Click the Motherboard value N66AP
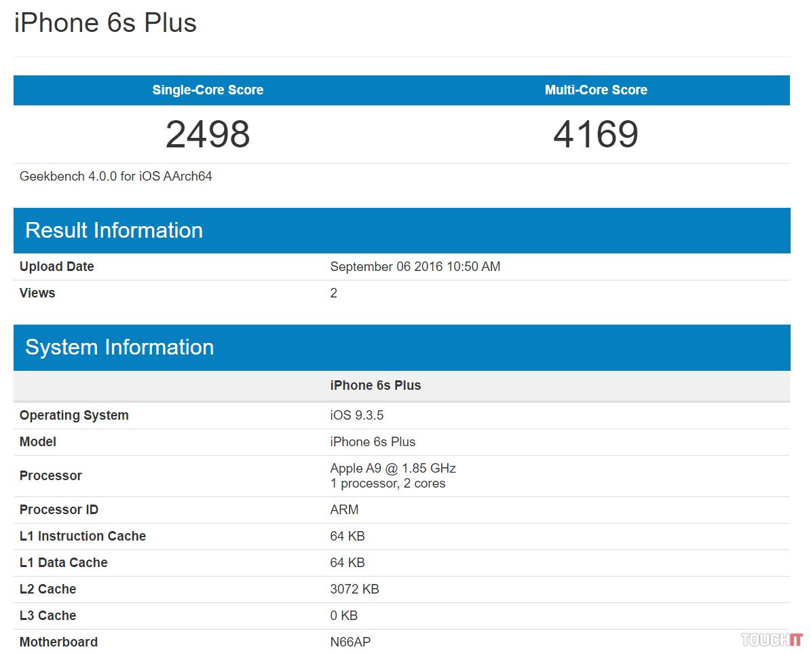811x654 pixels. coord(350,642)
